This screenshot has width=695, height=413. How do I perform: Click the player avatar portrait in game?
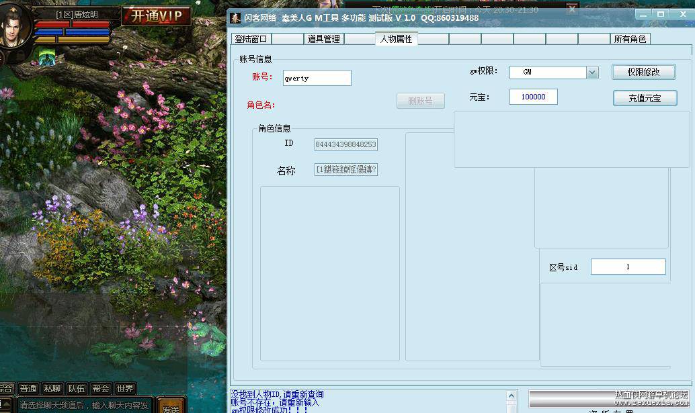click(13, 26)
